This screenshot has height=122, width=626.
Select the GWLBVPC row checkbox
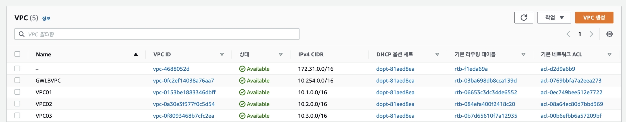pyautogui.click(x=17, y=80)
